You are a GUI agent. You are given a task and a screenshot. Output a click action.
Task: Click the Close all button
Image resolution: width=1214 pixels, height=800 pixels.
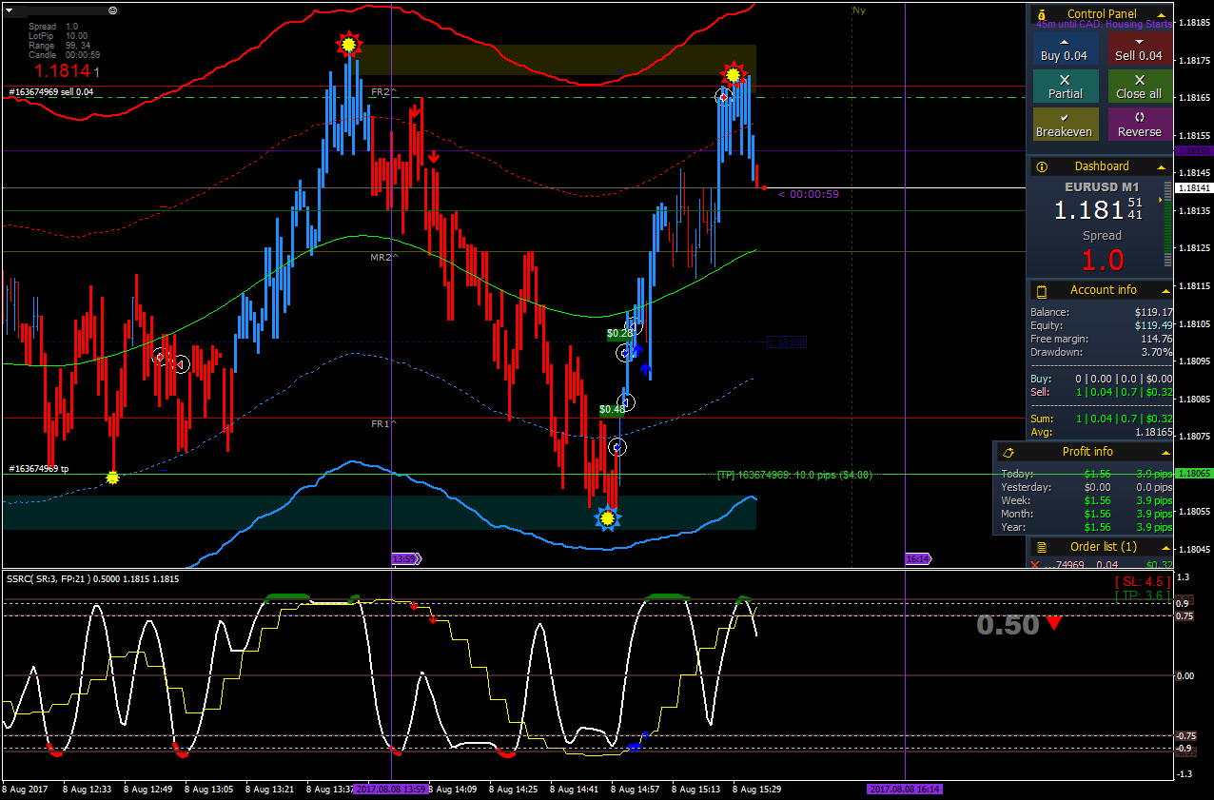(1139, 87)
